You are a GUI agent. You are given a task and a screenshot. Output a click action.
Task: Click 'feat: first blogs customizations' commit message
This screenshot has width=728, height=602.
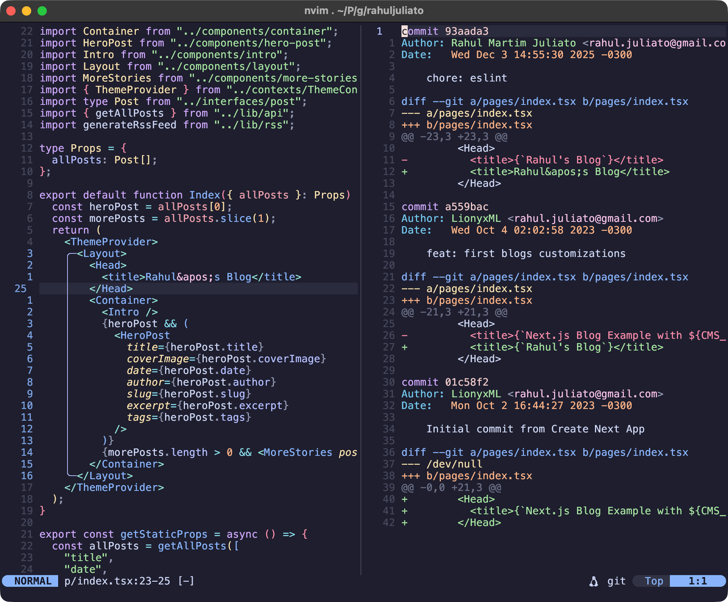pos(526,253)
